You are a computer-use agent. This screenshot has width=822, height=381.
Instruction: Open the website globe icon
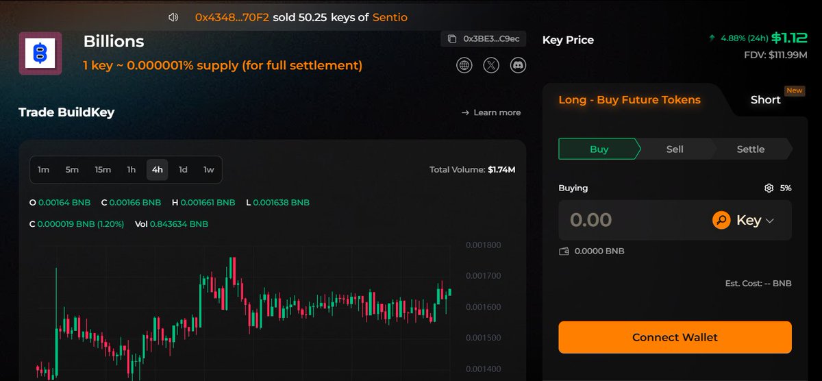click(464, 66)
